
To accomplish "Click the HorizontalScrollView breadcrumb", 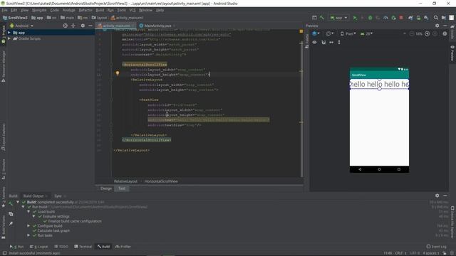I will pos(161,181).
